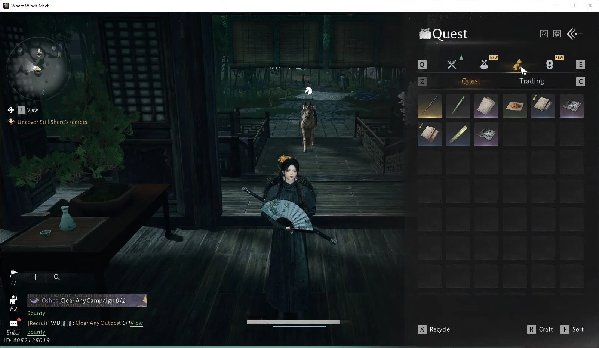Open the inventory search magnifier
599x348 pixels.
(x=544, y=34)
